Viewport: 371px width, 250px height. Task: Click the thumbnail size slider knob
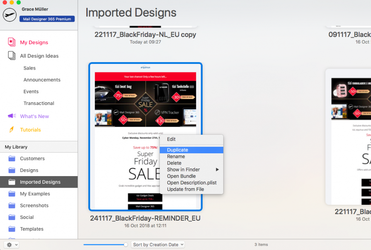point(126,245)
